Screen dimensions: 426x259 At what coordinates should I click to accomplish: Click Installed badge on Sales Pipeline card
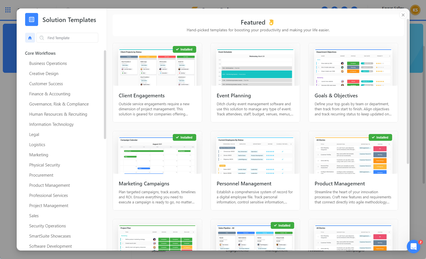tap(282, 225)
